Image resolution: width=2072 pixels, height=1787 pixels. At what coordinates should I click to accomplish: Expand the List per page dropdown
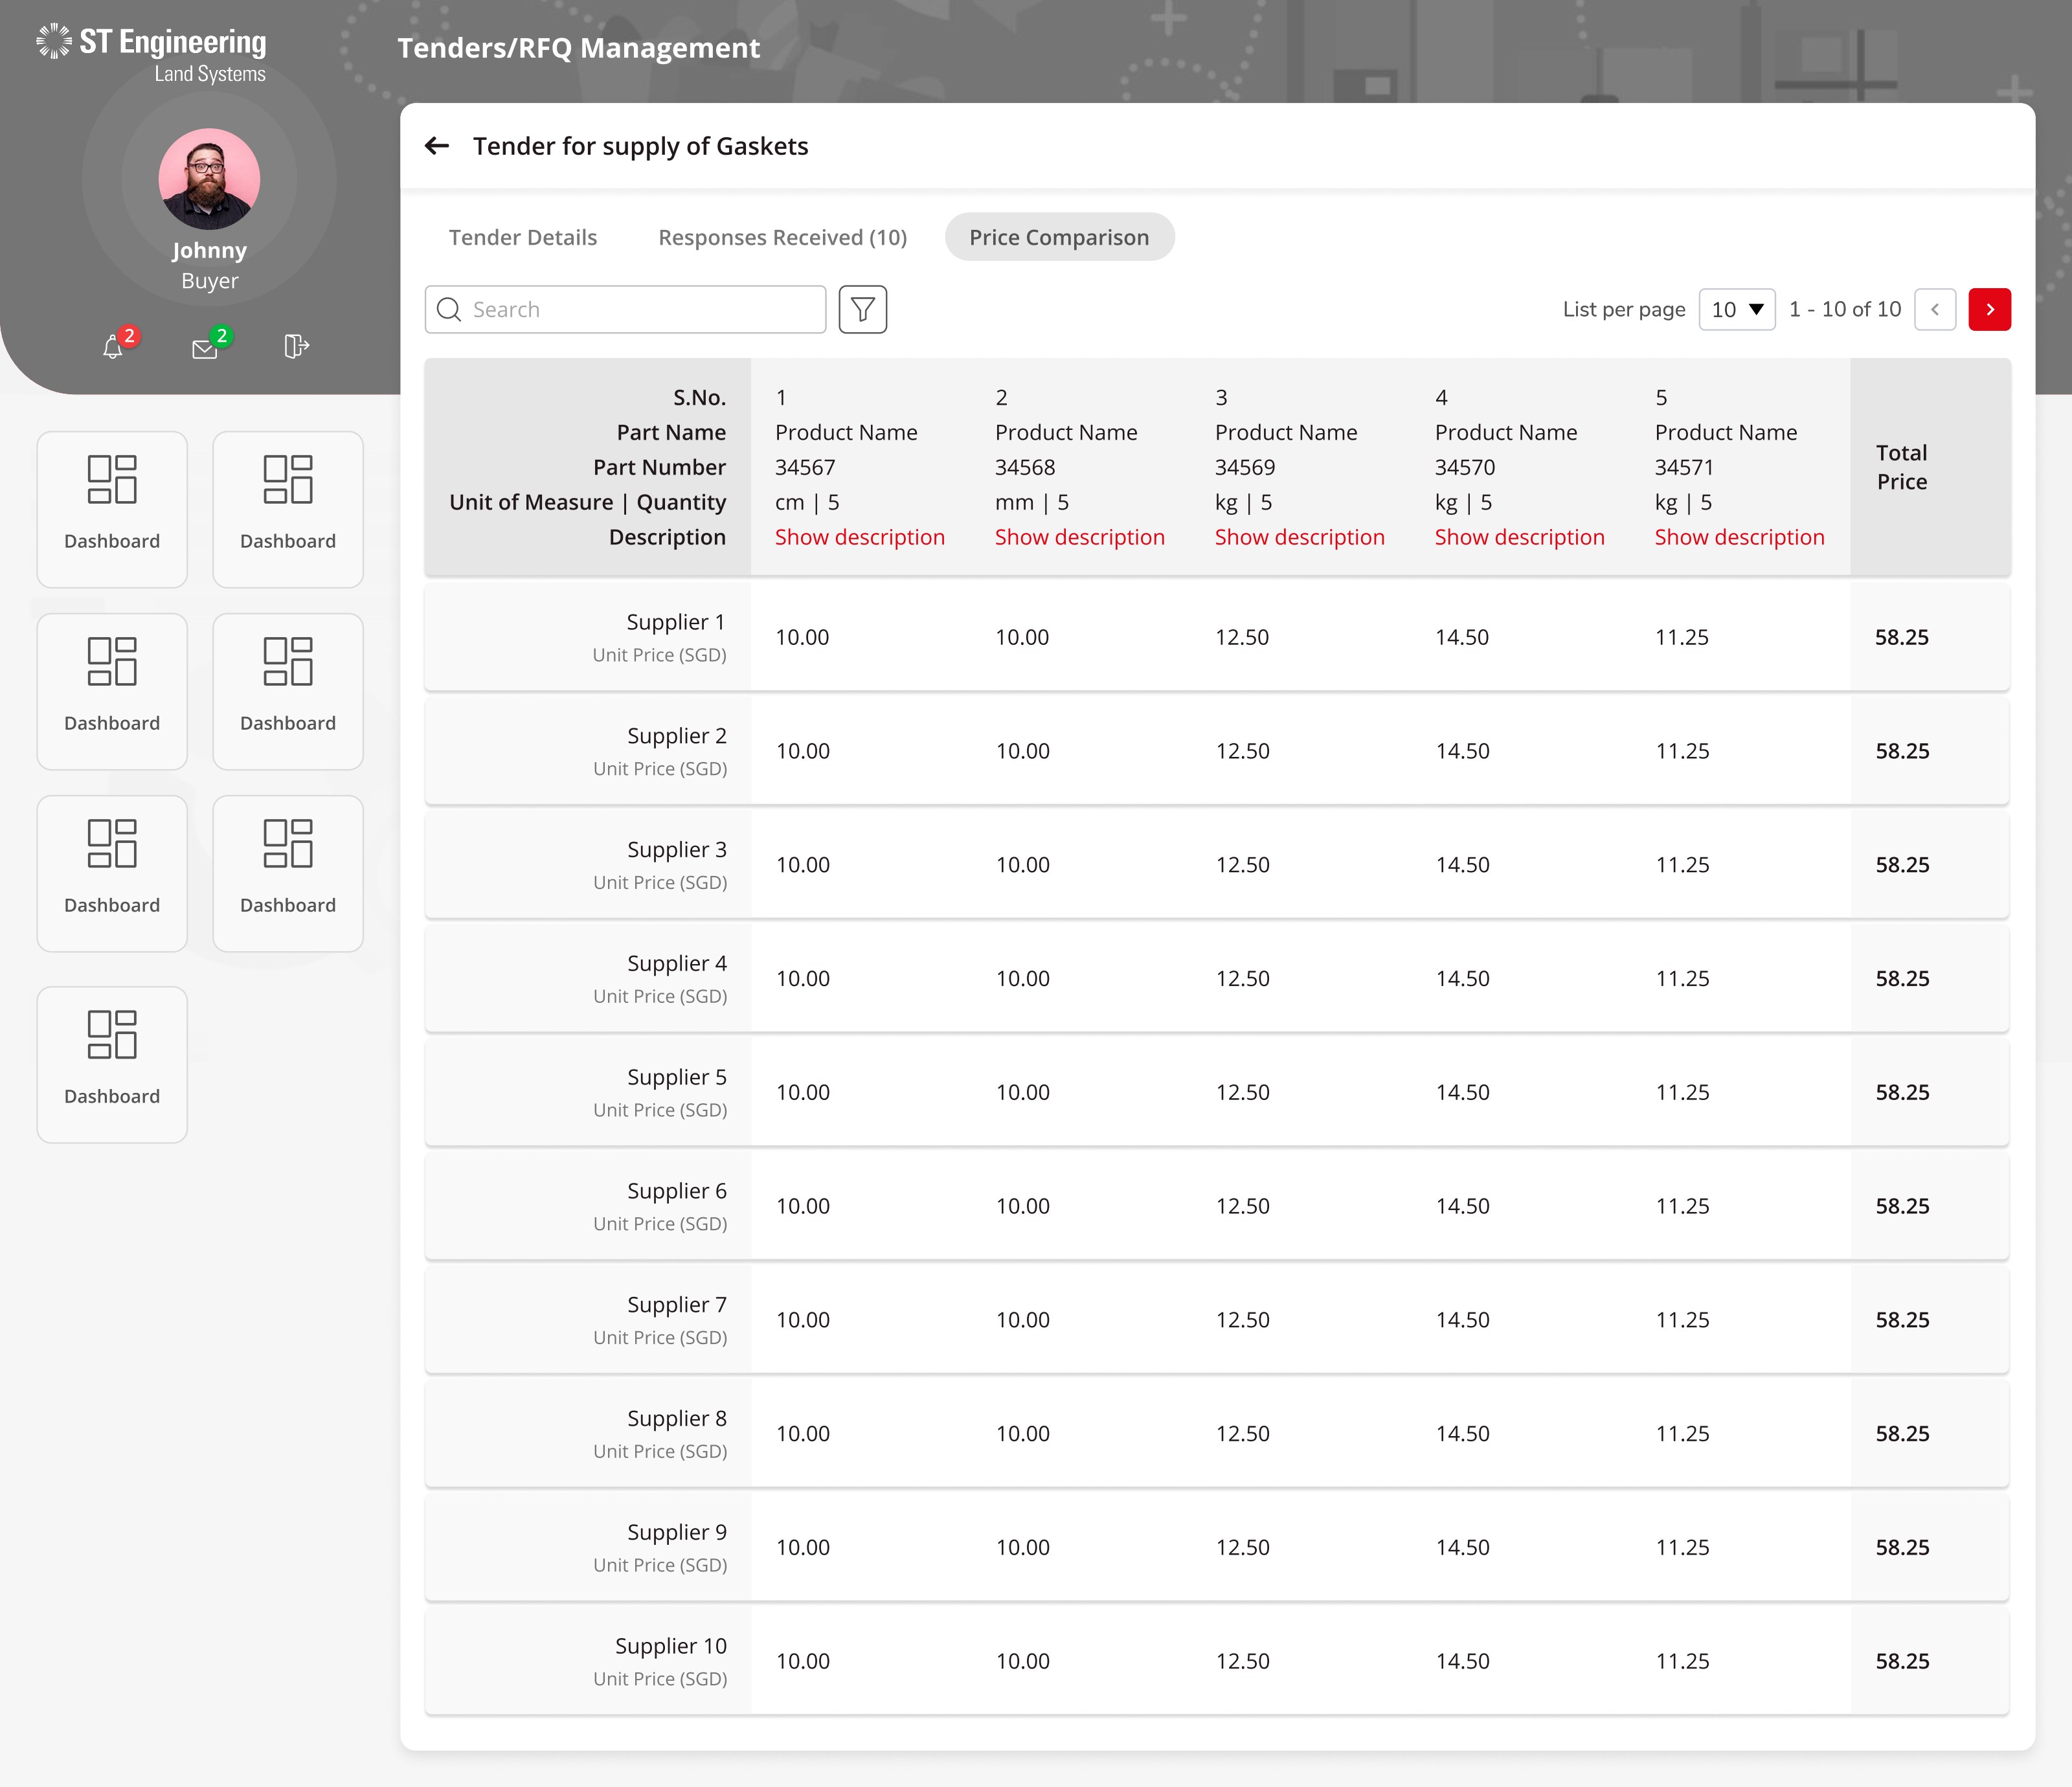click(1737, 310)
